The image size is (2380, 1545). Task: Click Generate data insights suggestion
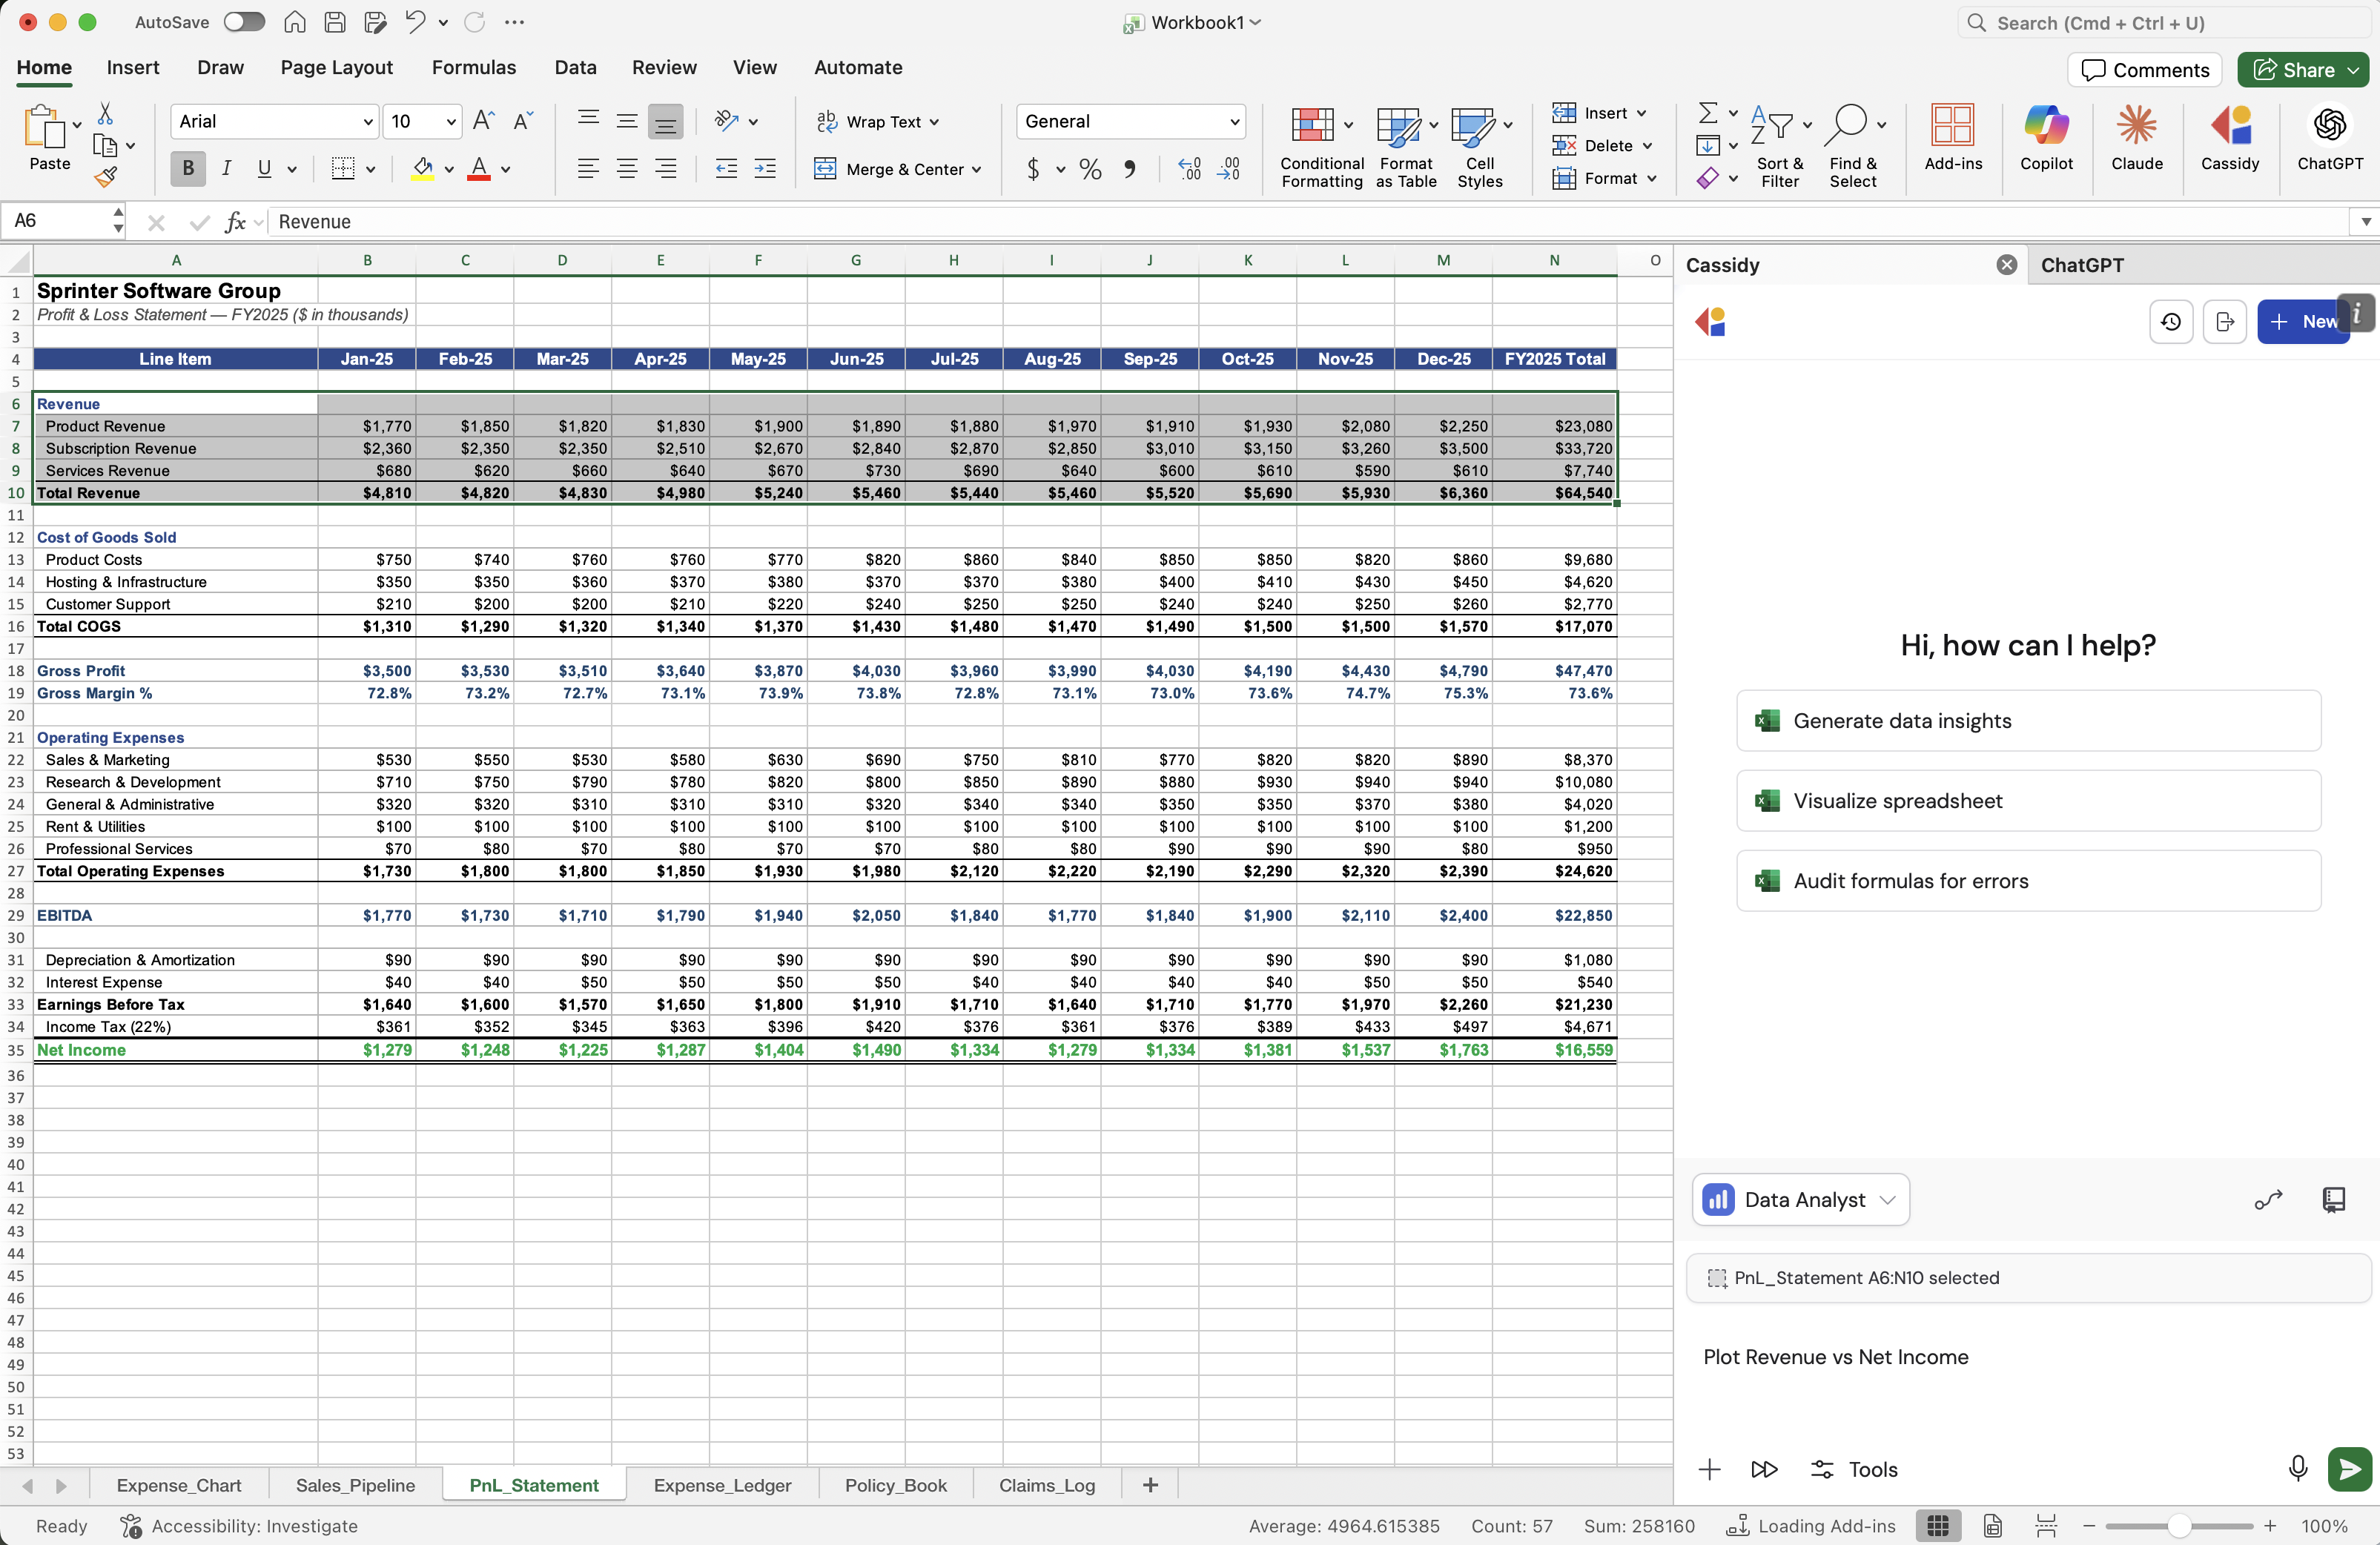pos(2028,721)
